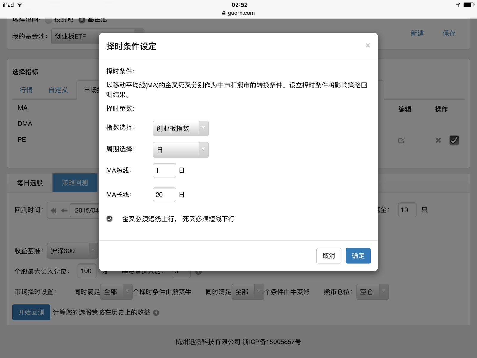The height and width of the screenshot is (358, 477).
Task: Switch to the 每日选股 tab
Action: click(30, 183)
